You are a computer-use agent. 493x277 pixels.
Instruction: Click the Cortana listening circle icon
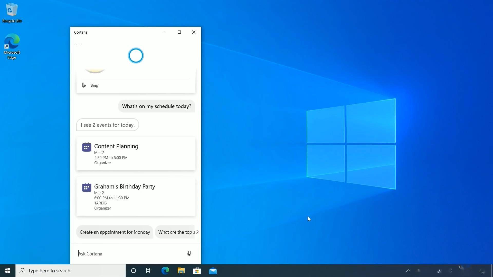tap(136, 55)
